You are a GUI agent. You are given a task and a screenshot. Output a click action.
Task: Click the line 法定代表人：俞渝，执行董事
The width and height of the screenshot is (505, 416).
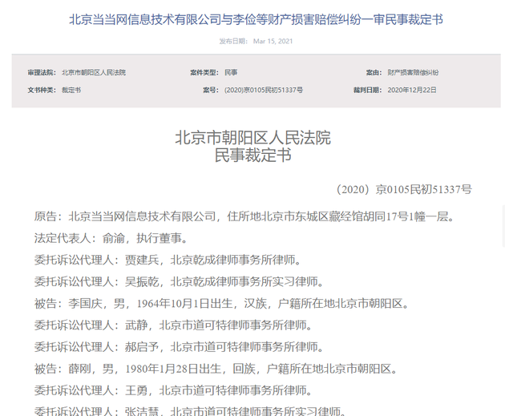[x=111, y=238]
